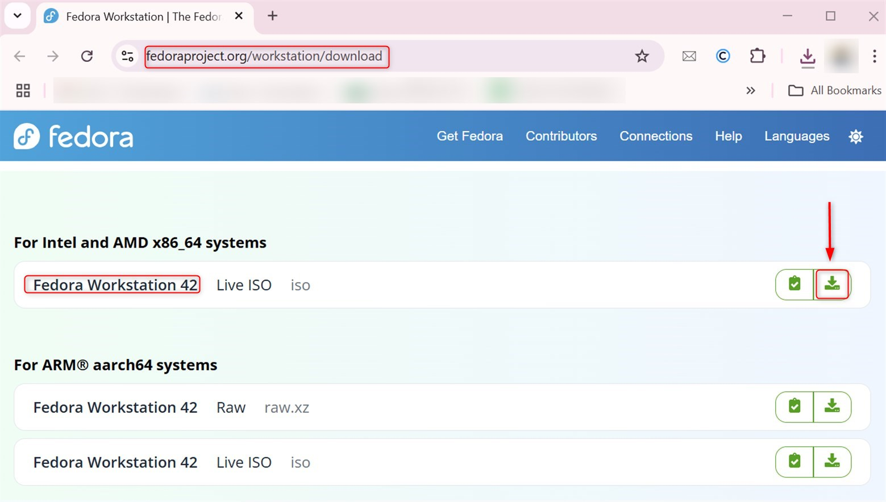Image resolution: width=886 pixels, height=502 pixels.
Task: Open the mail extension icon
Action: pos(689,56)
